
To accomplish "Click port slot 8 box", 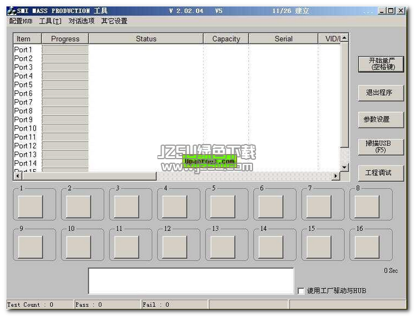I will pyautogui.click(x=367, y=206).
